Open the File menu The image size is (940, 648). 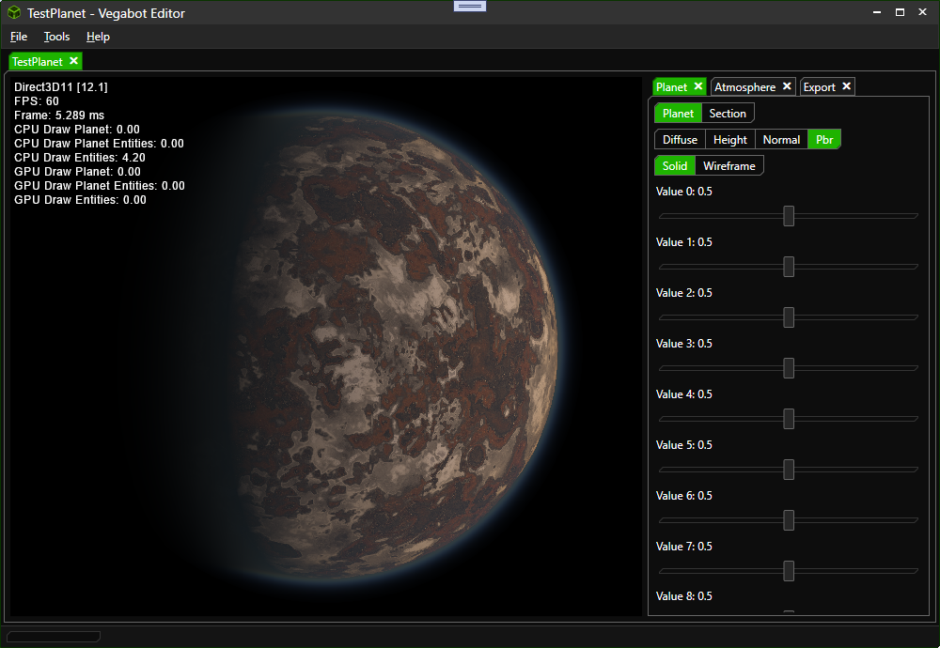[19, 37]
